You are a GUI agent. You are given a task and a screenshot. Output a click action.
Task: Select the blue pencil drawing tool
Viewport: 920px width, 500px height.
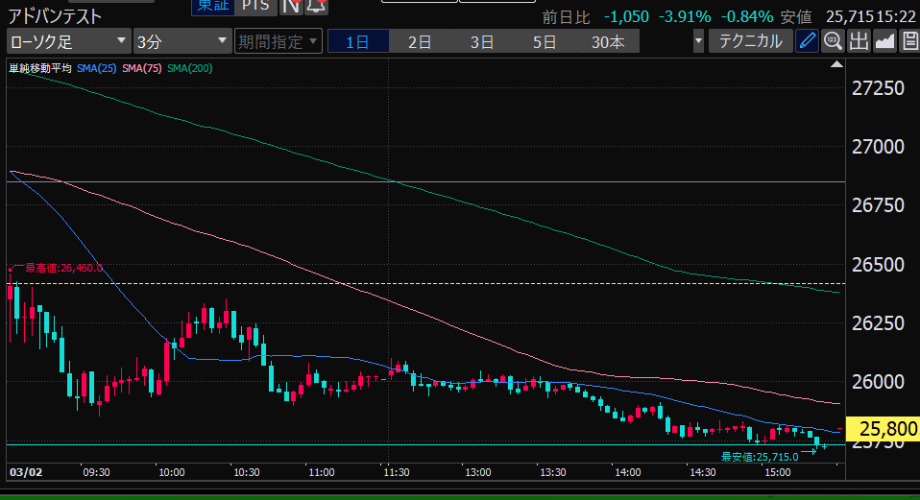click(x=808, y=41)
